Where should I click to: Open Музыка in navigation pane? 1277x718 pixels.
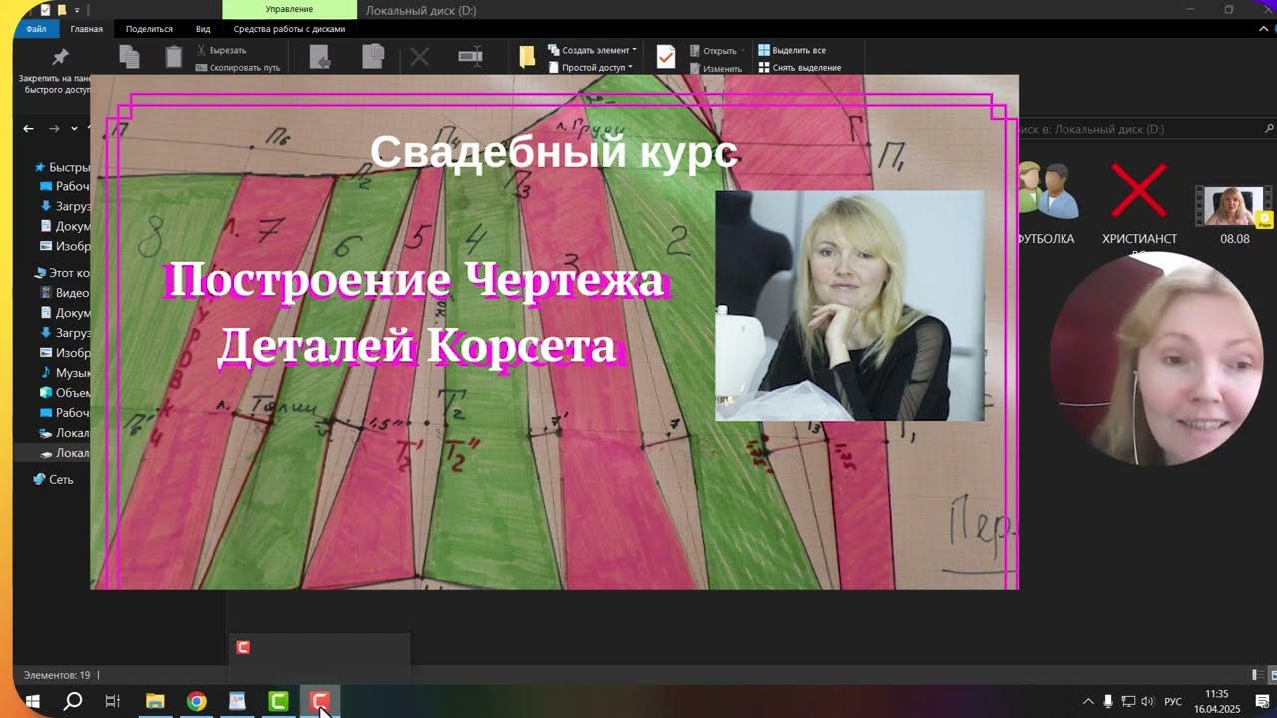click(x=65, y=373)
